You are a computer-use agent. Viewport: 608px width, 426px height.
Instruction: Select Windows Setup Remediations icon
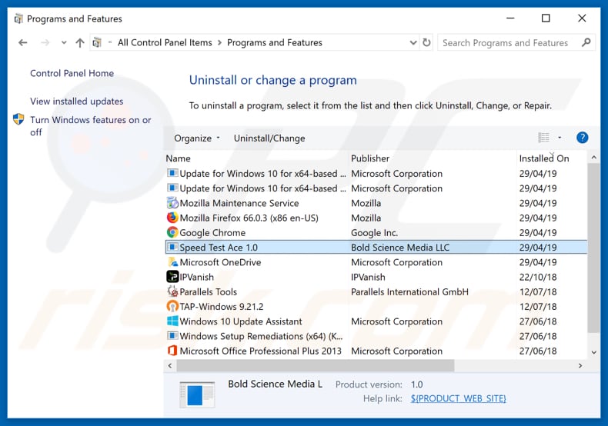tap(172, 336)
